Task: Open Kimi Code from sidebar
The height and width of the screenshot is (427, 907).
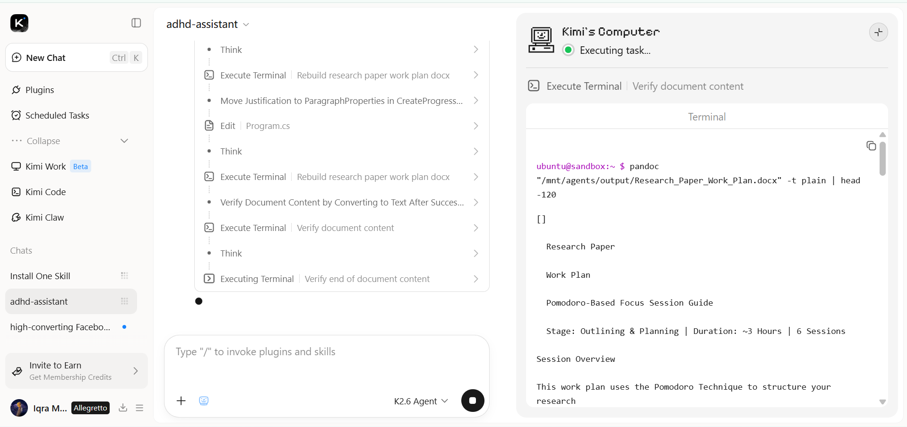Action: [45, 192]
